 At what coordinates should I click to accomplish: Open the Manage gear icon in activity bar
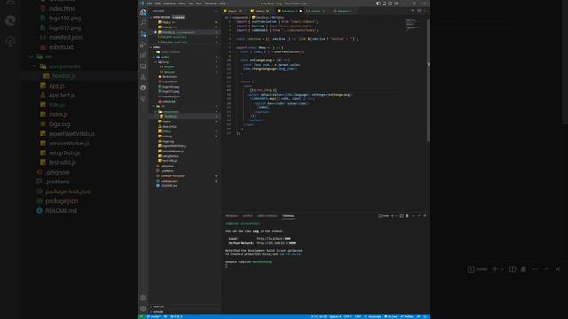(143, 308)
